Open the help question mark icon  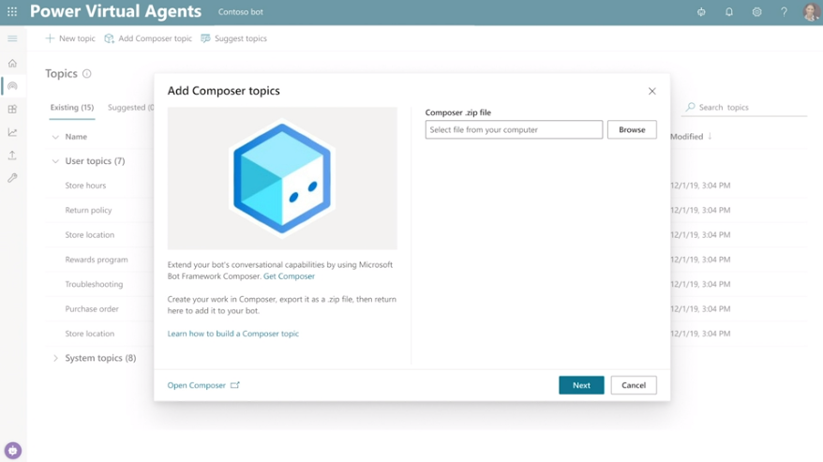point(785,11)
